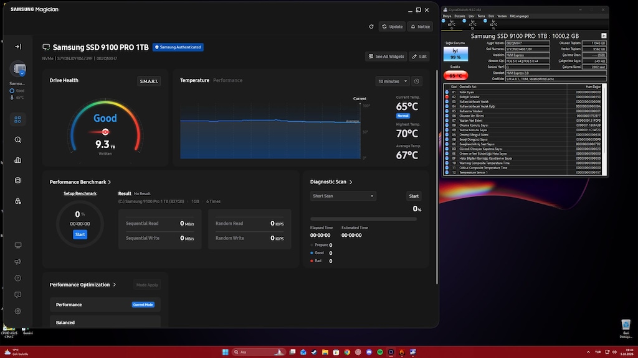Viewport: 638px width, 358px height.
Task: Open the Setup Benchmark link
Action: coord(80,194)
